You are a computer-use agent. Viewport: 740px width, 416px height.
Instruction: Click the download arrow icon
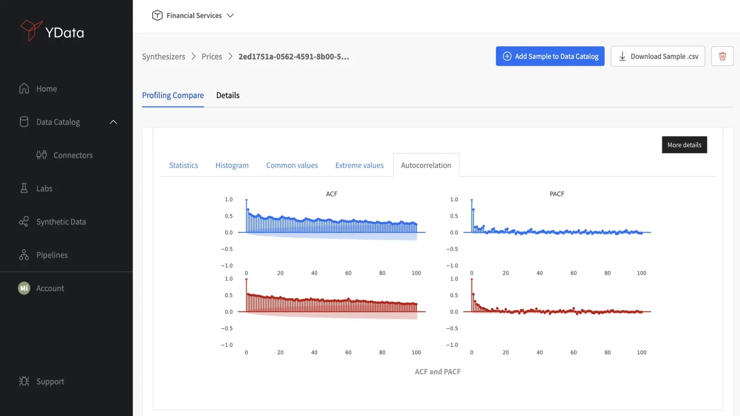click(x=623, y=56)
